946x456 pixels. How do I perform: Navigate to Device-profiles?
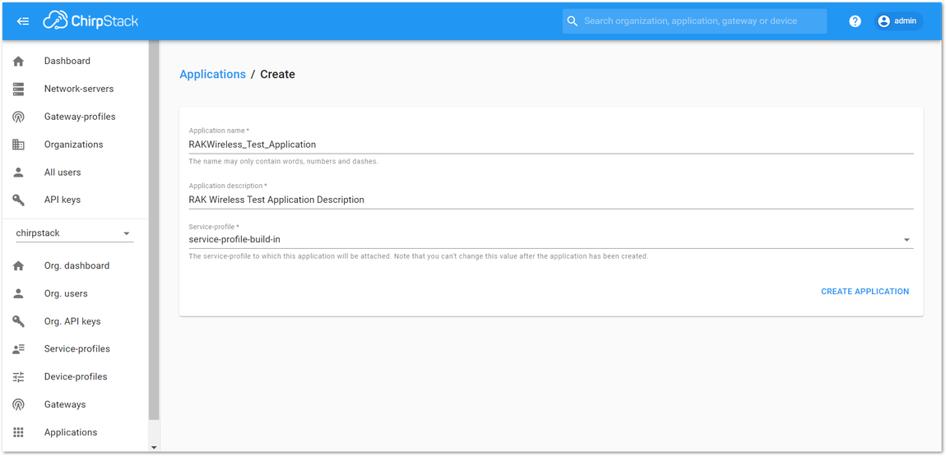pos(76,377)
